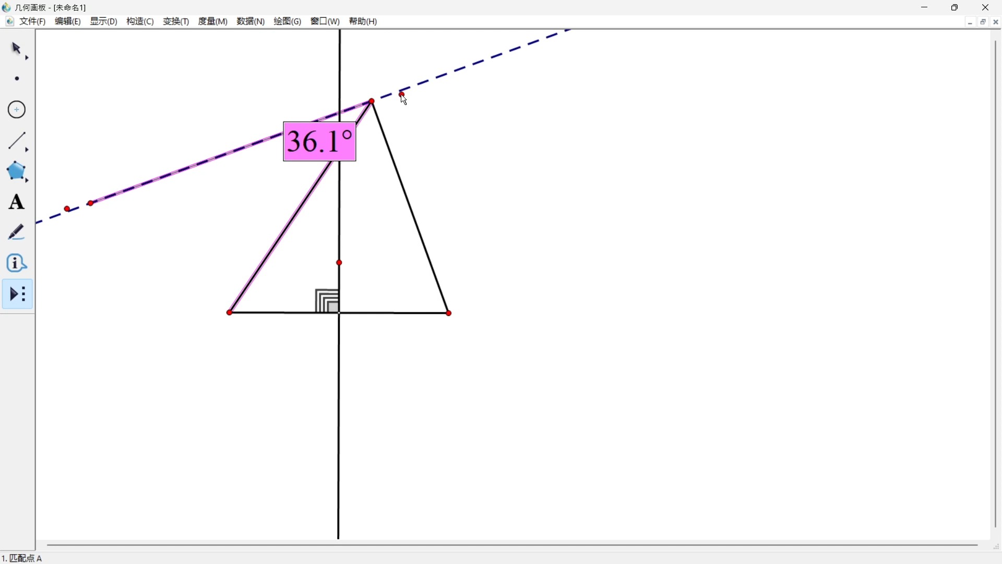This screenshot has width=1002, height=564.
Task: Close the inner document window
Action: point(996,22)
